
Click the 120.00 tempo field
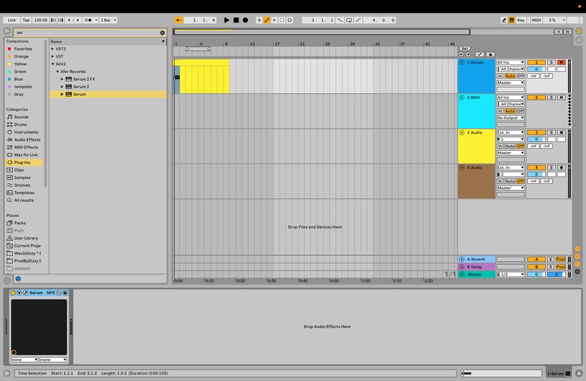(41, 20)
